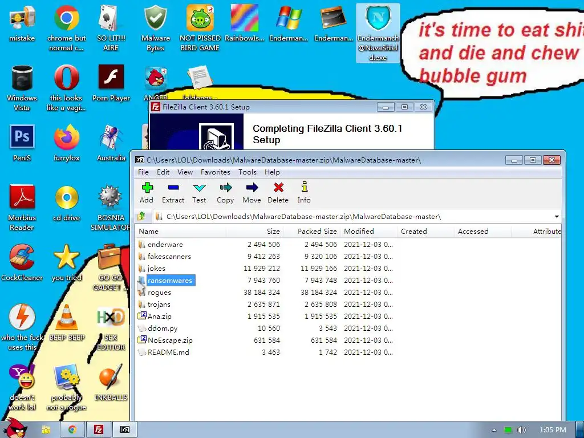Click the Flash player desktop icon
Screen dimensions: 584x438
[x=111, y=83]
